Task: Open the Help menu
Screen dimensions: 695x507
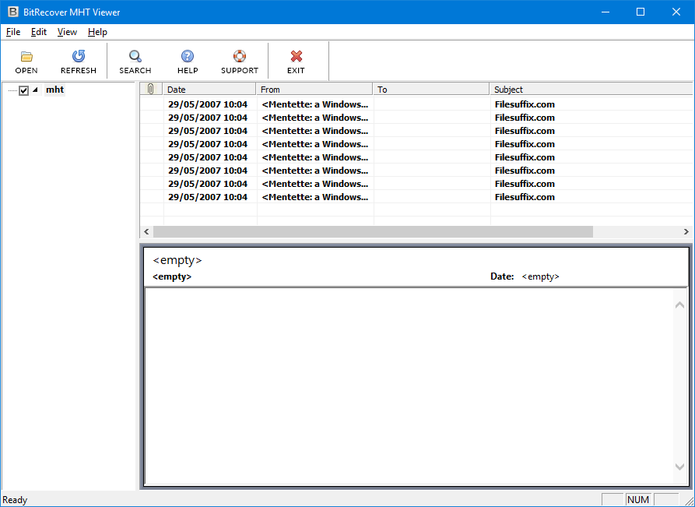Action: [97, 32]
